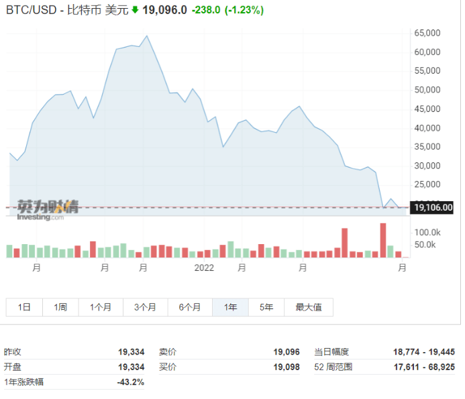The image size is (465, 399).
Task: Click the 买价 value 19,098
Action: pyautogui.click(x=287, y=367)
